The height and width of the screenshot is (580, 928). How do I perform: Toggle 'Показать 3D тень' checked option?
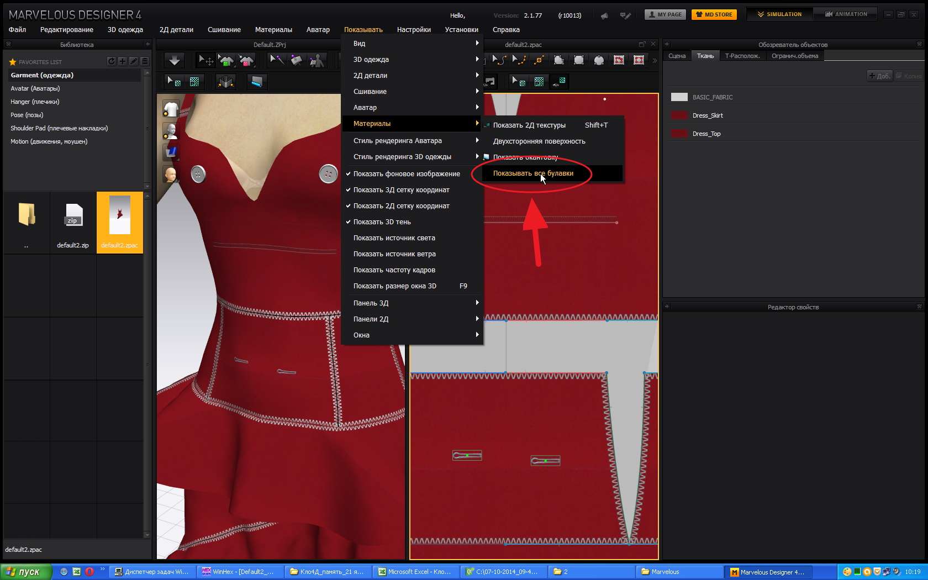[x=382, y=222]
